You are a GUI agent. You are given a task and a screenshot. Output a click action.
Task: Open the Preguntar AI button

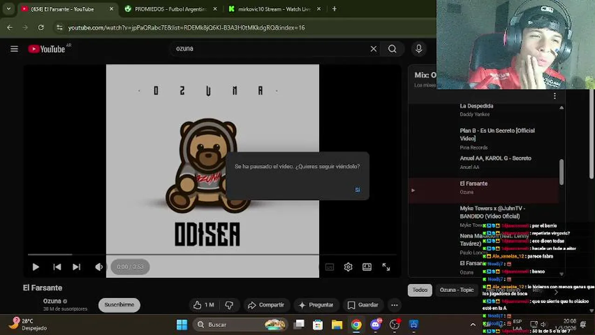click(x=316, y=305)
